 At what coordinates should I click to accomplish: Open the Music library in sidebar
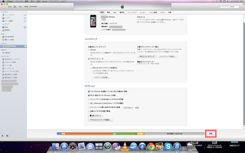coord(8,15)
